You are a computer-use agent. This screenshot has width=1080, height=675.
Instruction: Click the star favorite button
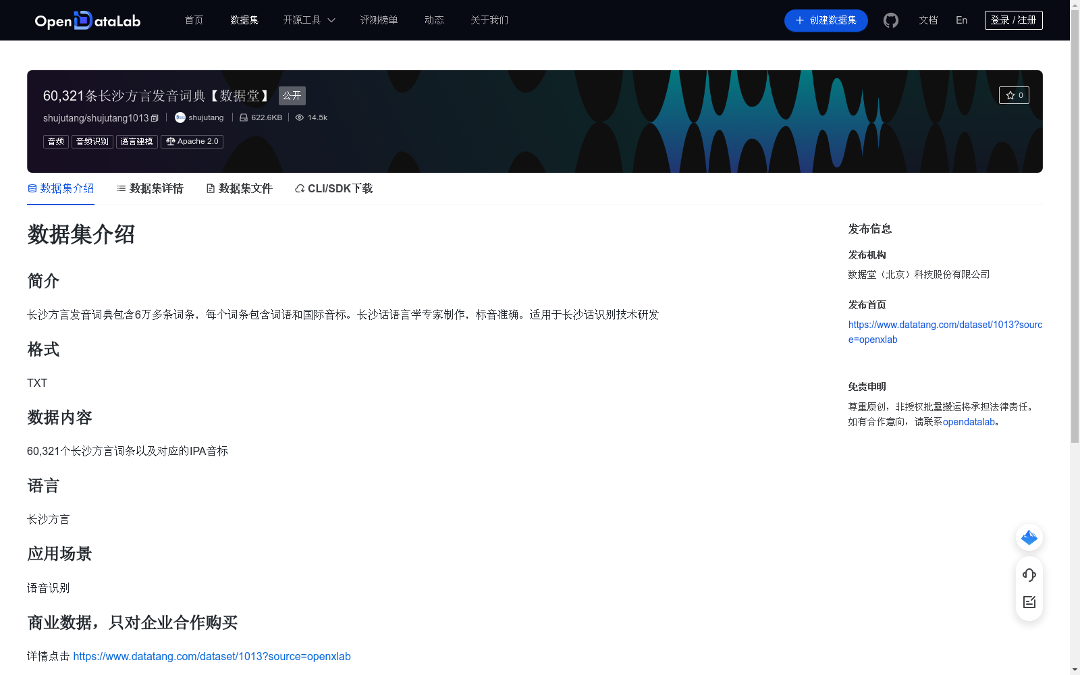[x=1014, y=95]
